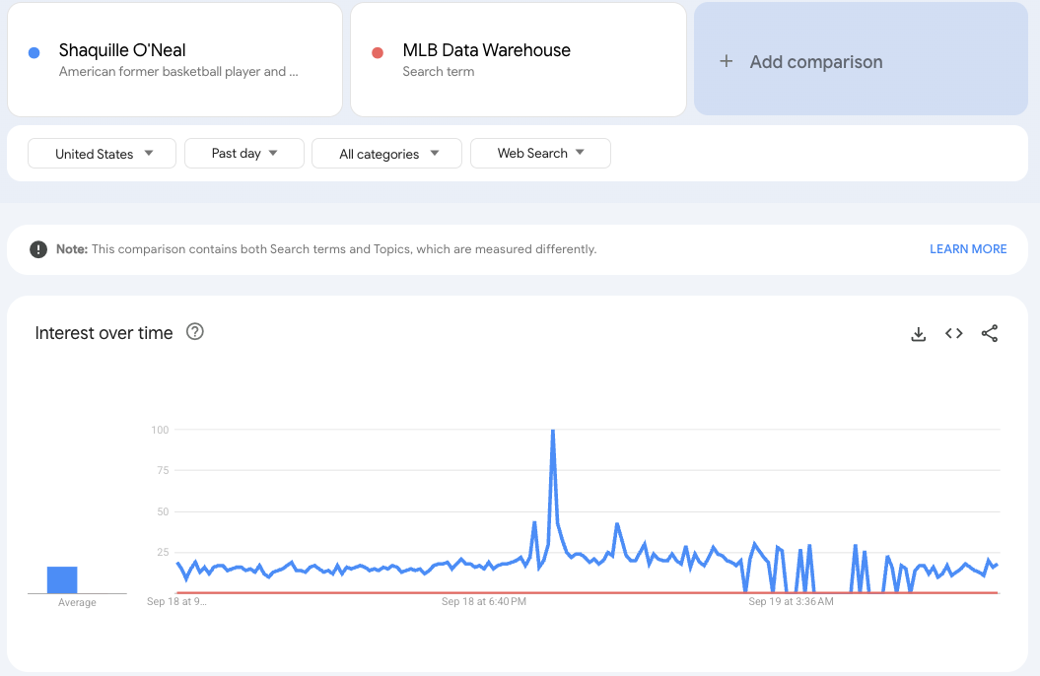Click the peak of the blue line at 100
Viewport: 1040px width, 676px height.
[552, 431]
